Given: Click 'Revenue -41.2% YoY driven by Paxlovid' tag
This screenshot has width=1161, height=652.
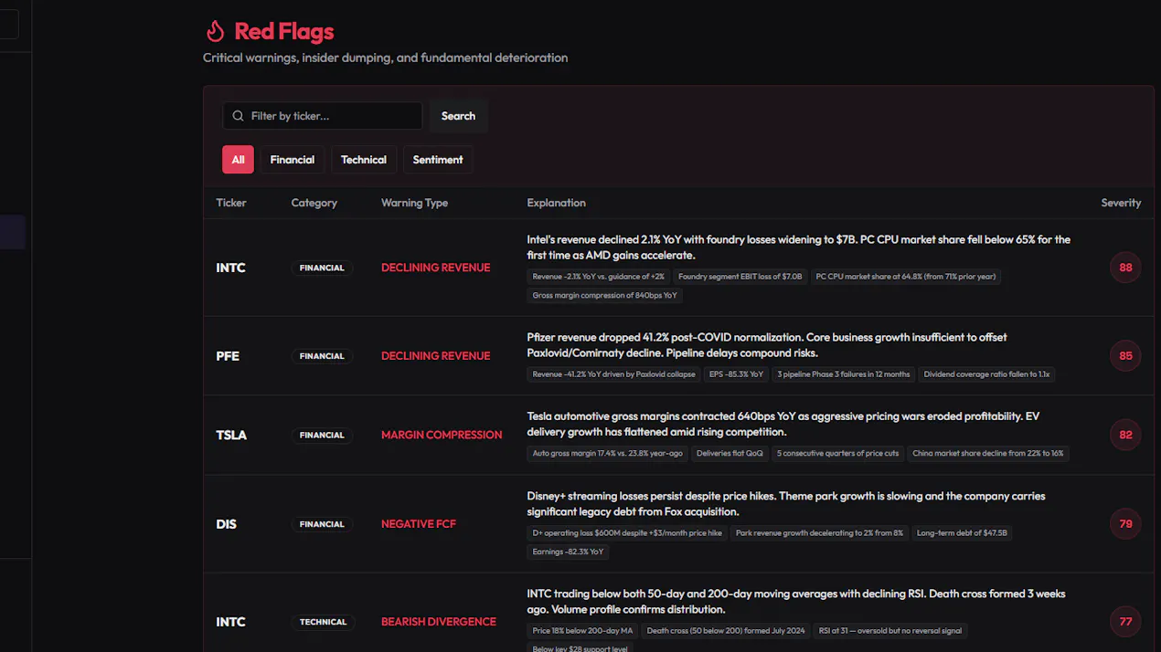Looking at the screenshot, I should tap(613, 374).
